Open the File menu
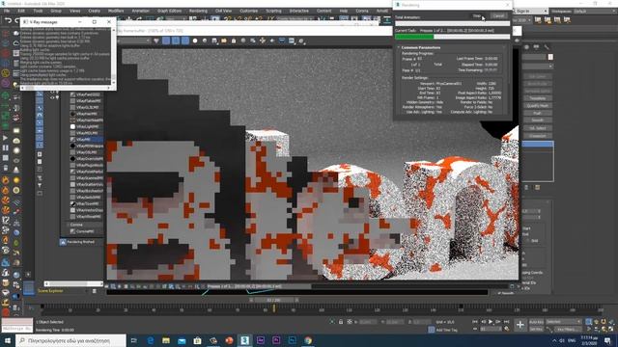 (x=7, y=11)
